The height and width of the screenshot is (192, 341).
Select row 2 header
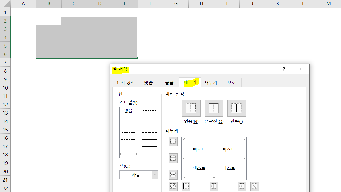click(5, 21)
